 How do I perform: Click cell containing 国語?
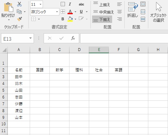click(x=40, y=70)
